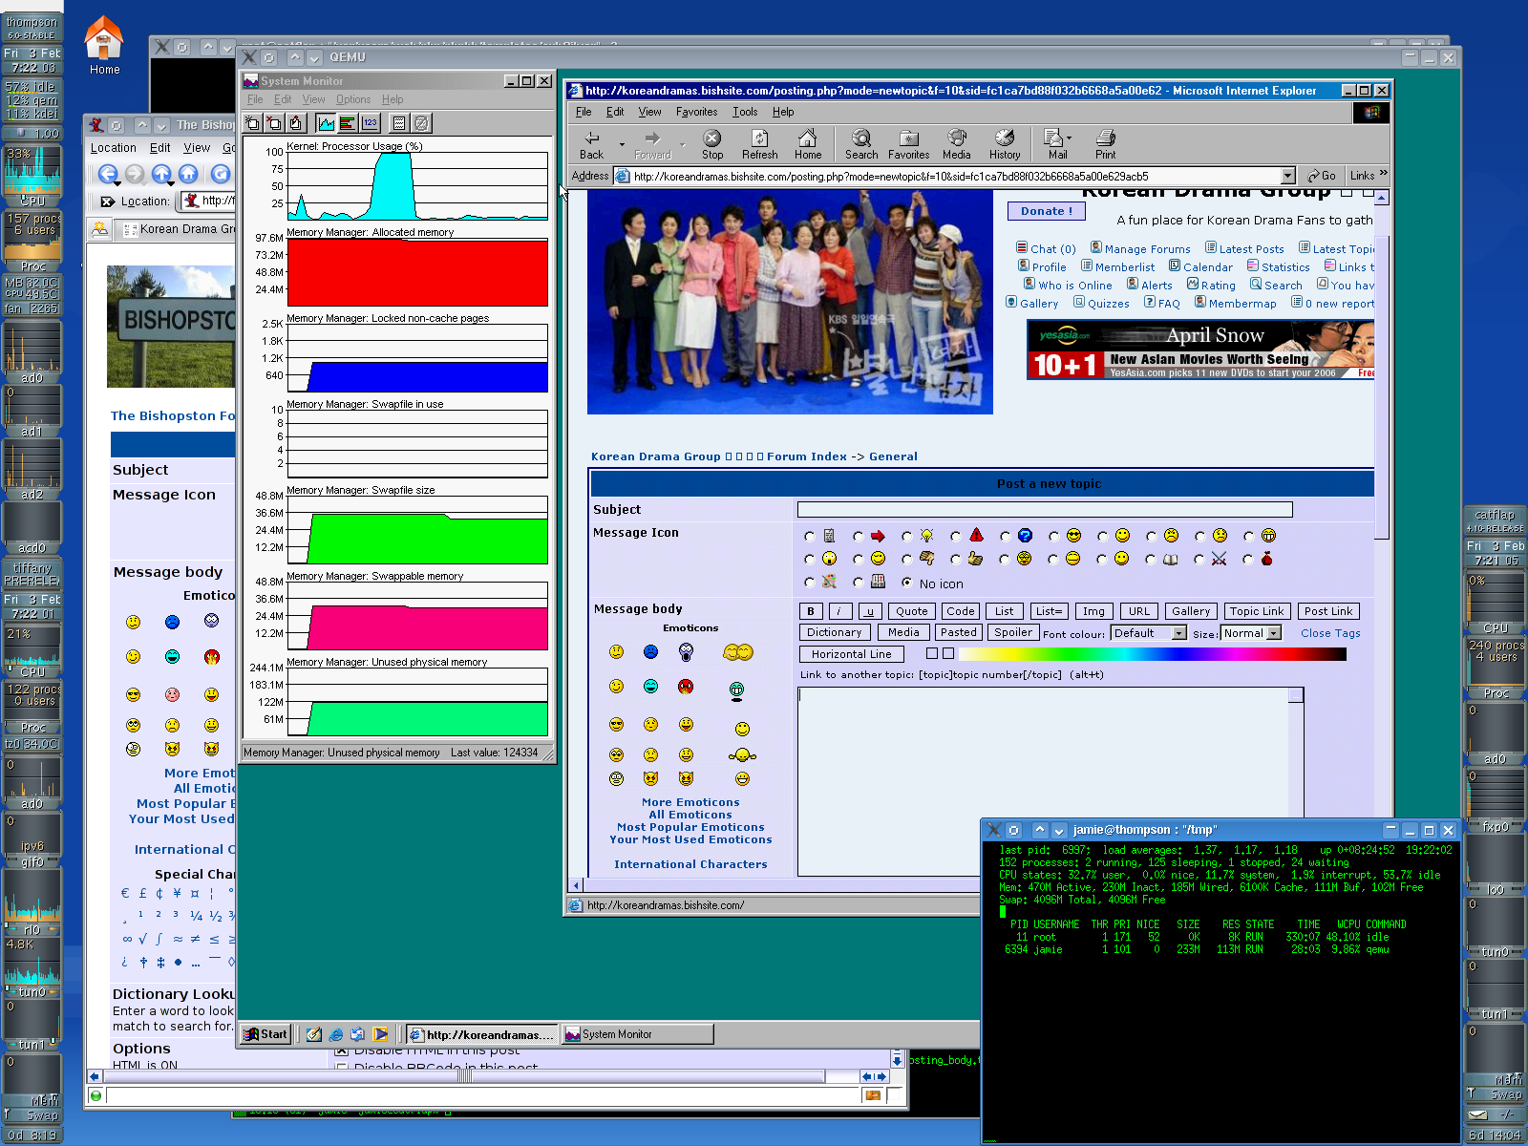Select the crossed swords message icon radio
Viewport: 1528px width, 1146px height.
point(1199,560)
